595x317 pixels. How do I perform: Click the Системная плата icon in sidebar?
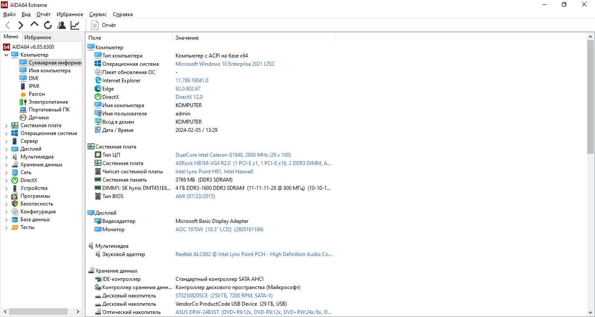coord(15,125)
